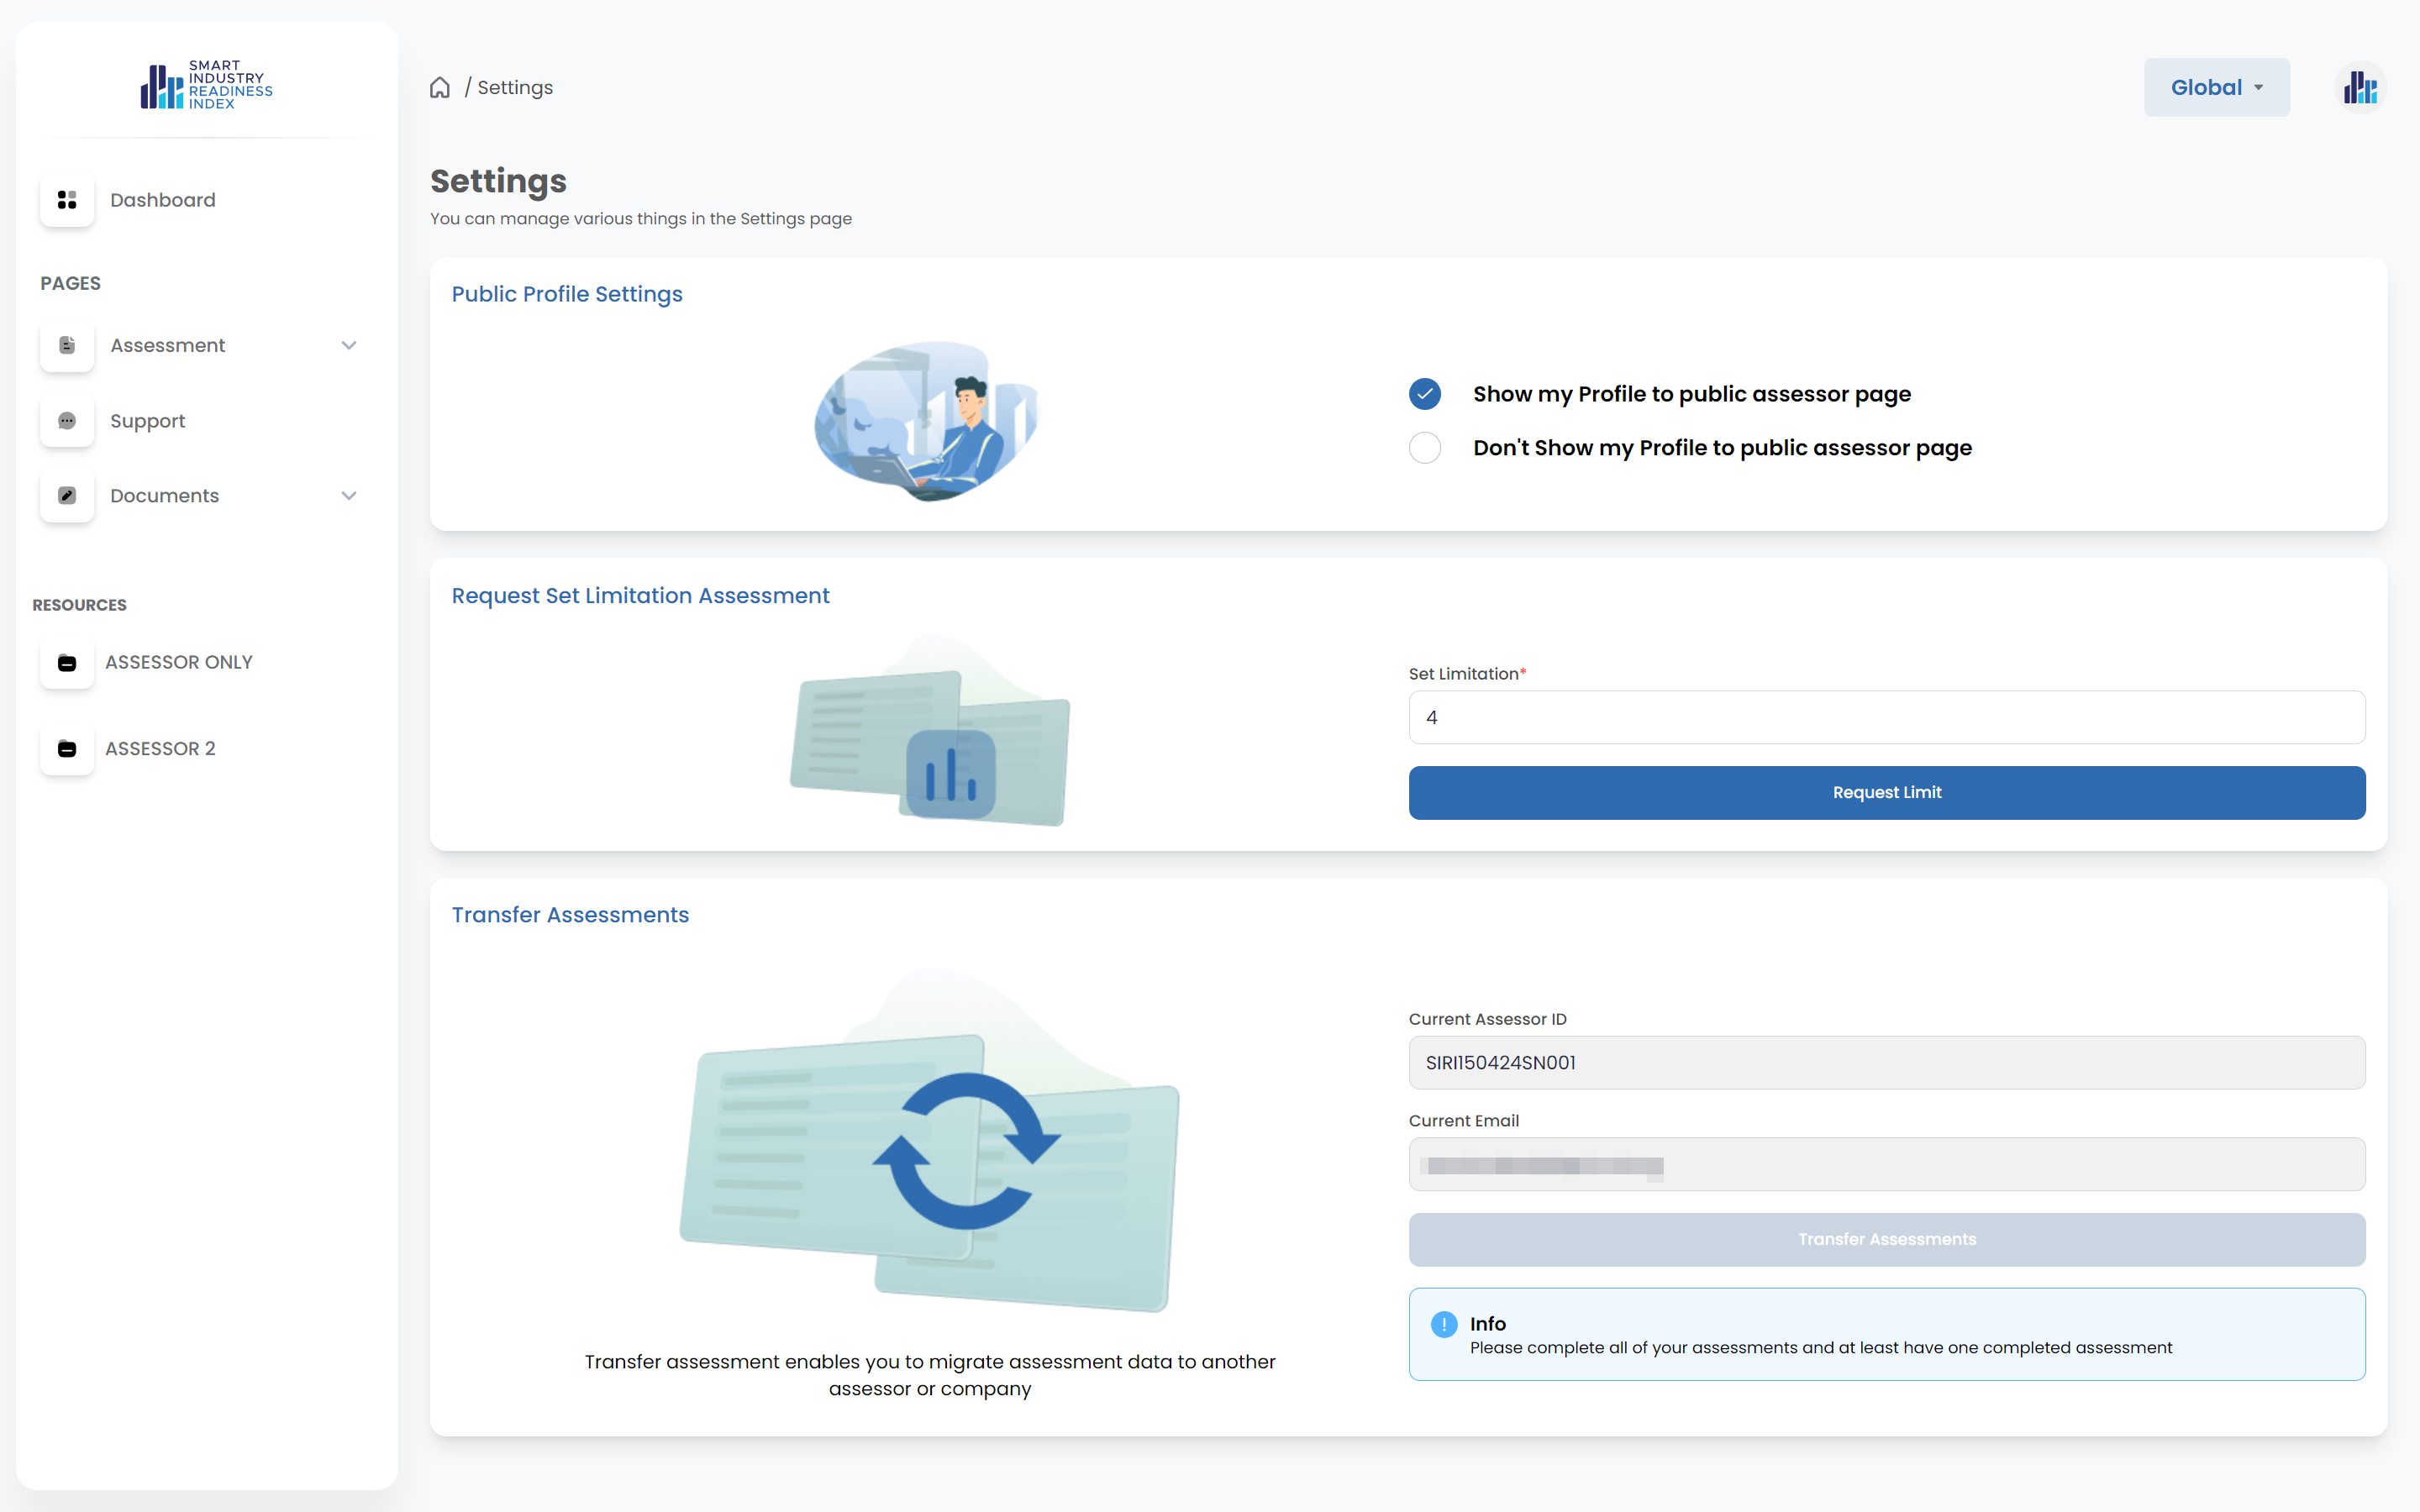2420x1512 pixels.
Task: Click the home icon in breadcrumb
Action: click(x=440, y=88)
